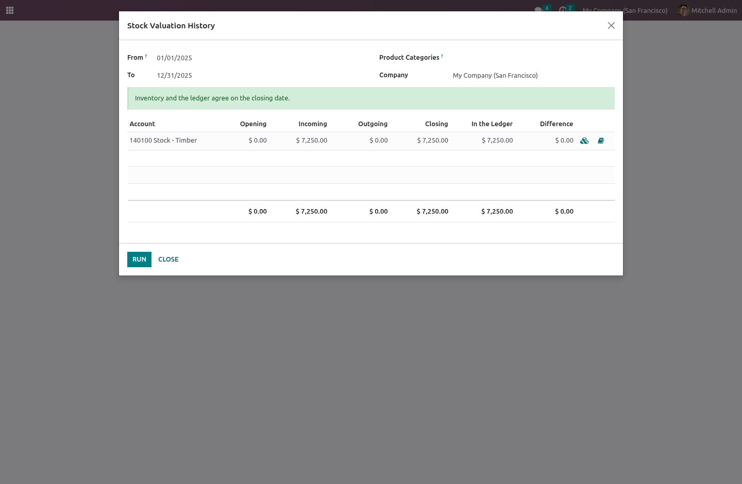The image size is (742, 484).
Task: Click Mitchell Admin avatar
Action: [x=683, y=10]
